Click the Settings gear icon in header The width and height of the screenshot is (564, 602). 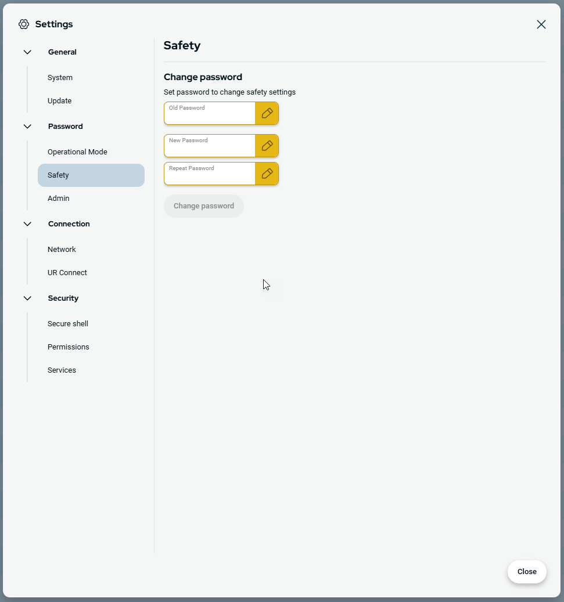(x=24, y=24)
